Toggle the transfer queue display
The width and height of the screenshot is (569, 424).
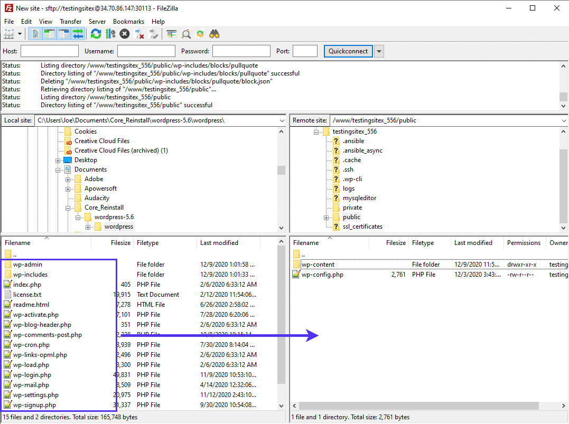click(x=78, y=34)
